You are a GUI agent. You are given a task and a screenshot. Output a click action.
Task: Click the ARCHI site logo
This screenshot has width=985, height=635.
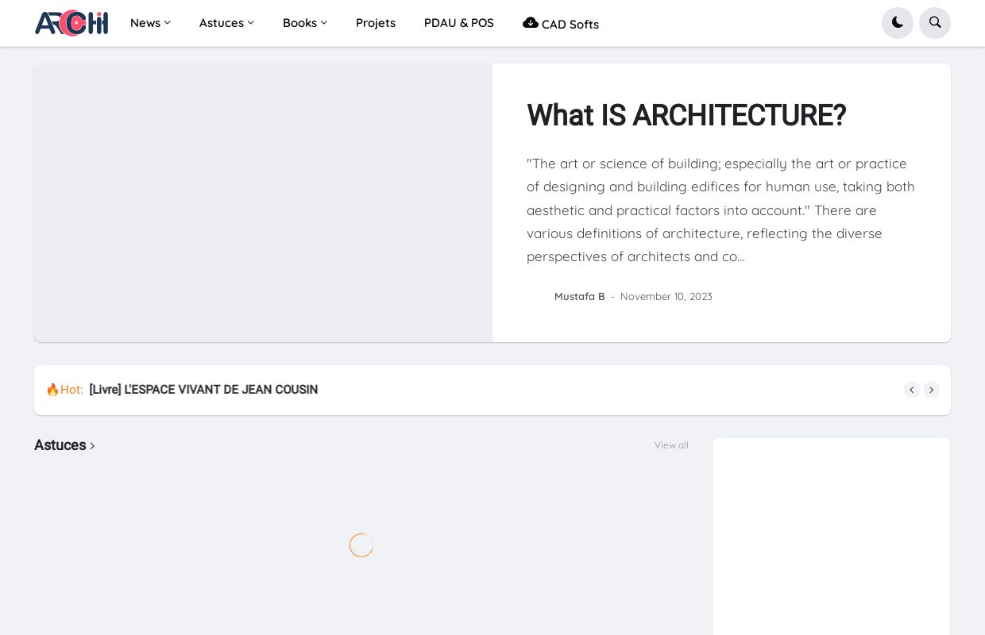click(x=71, y=23)
